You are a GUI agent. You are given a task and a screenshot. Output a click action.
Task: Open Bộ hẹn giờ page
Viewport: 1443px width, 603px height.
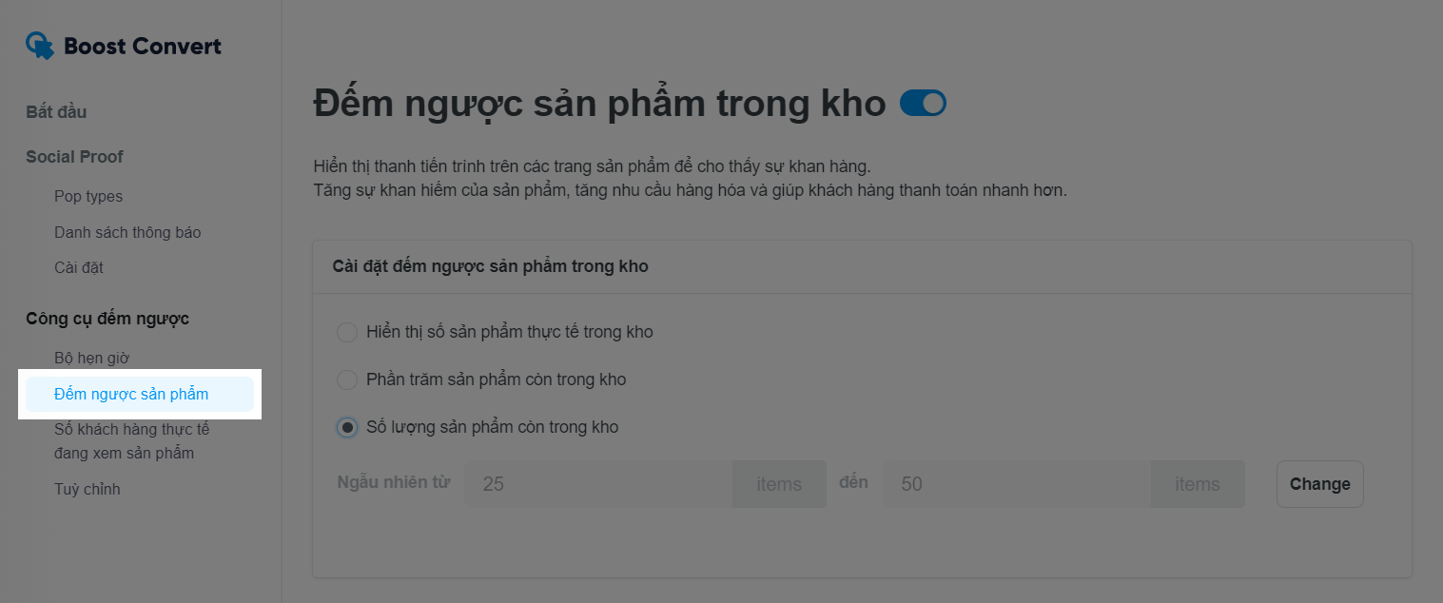91,359
